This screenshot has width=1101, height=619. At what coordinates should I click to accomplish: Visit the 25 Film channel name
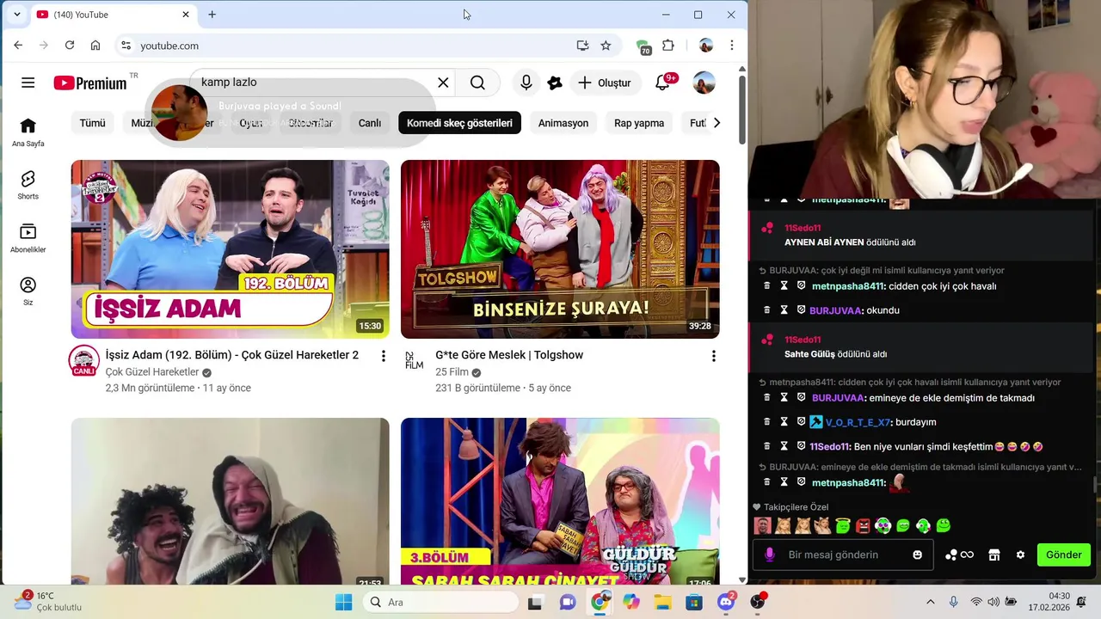coord(452,372)
